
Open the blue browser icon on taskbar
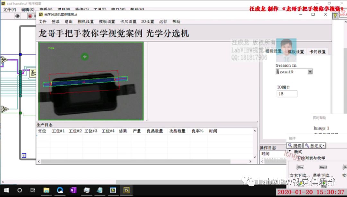(60, 190)
